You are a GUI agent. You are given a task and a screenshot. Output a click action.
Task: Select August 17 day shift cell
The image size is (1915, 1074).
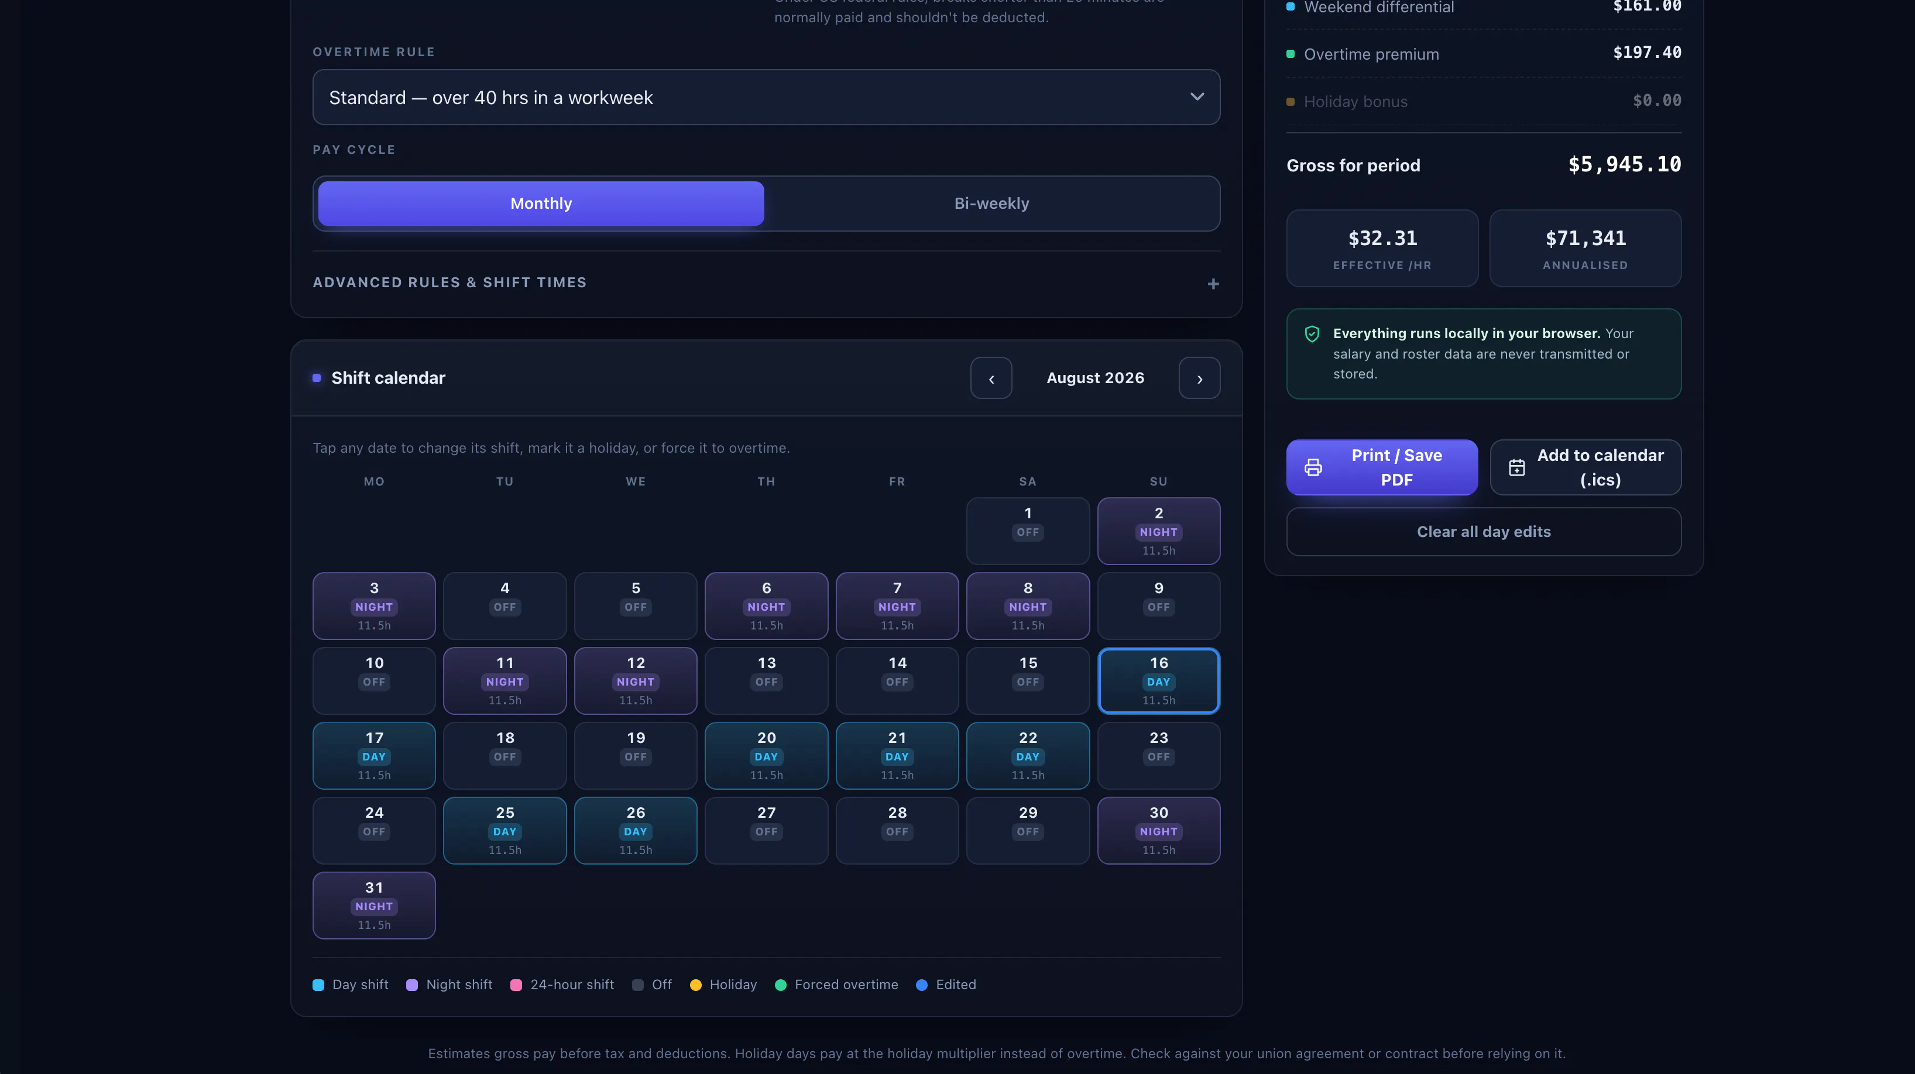click(374, 756)
